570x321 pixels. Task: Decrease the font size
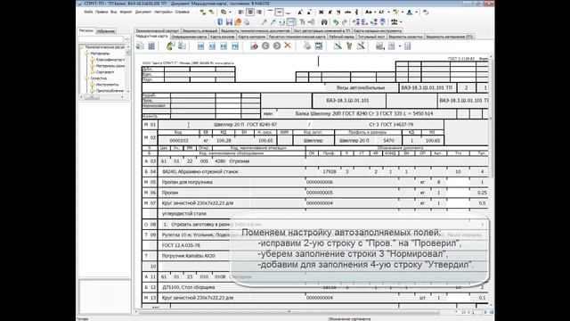pos(309,12)
